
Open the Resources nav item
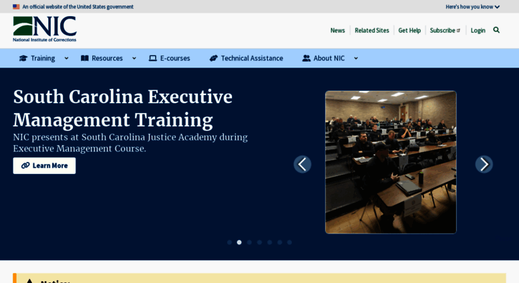(108, 58)
